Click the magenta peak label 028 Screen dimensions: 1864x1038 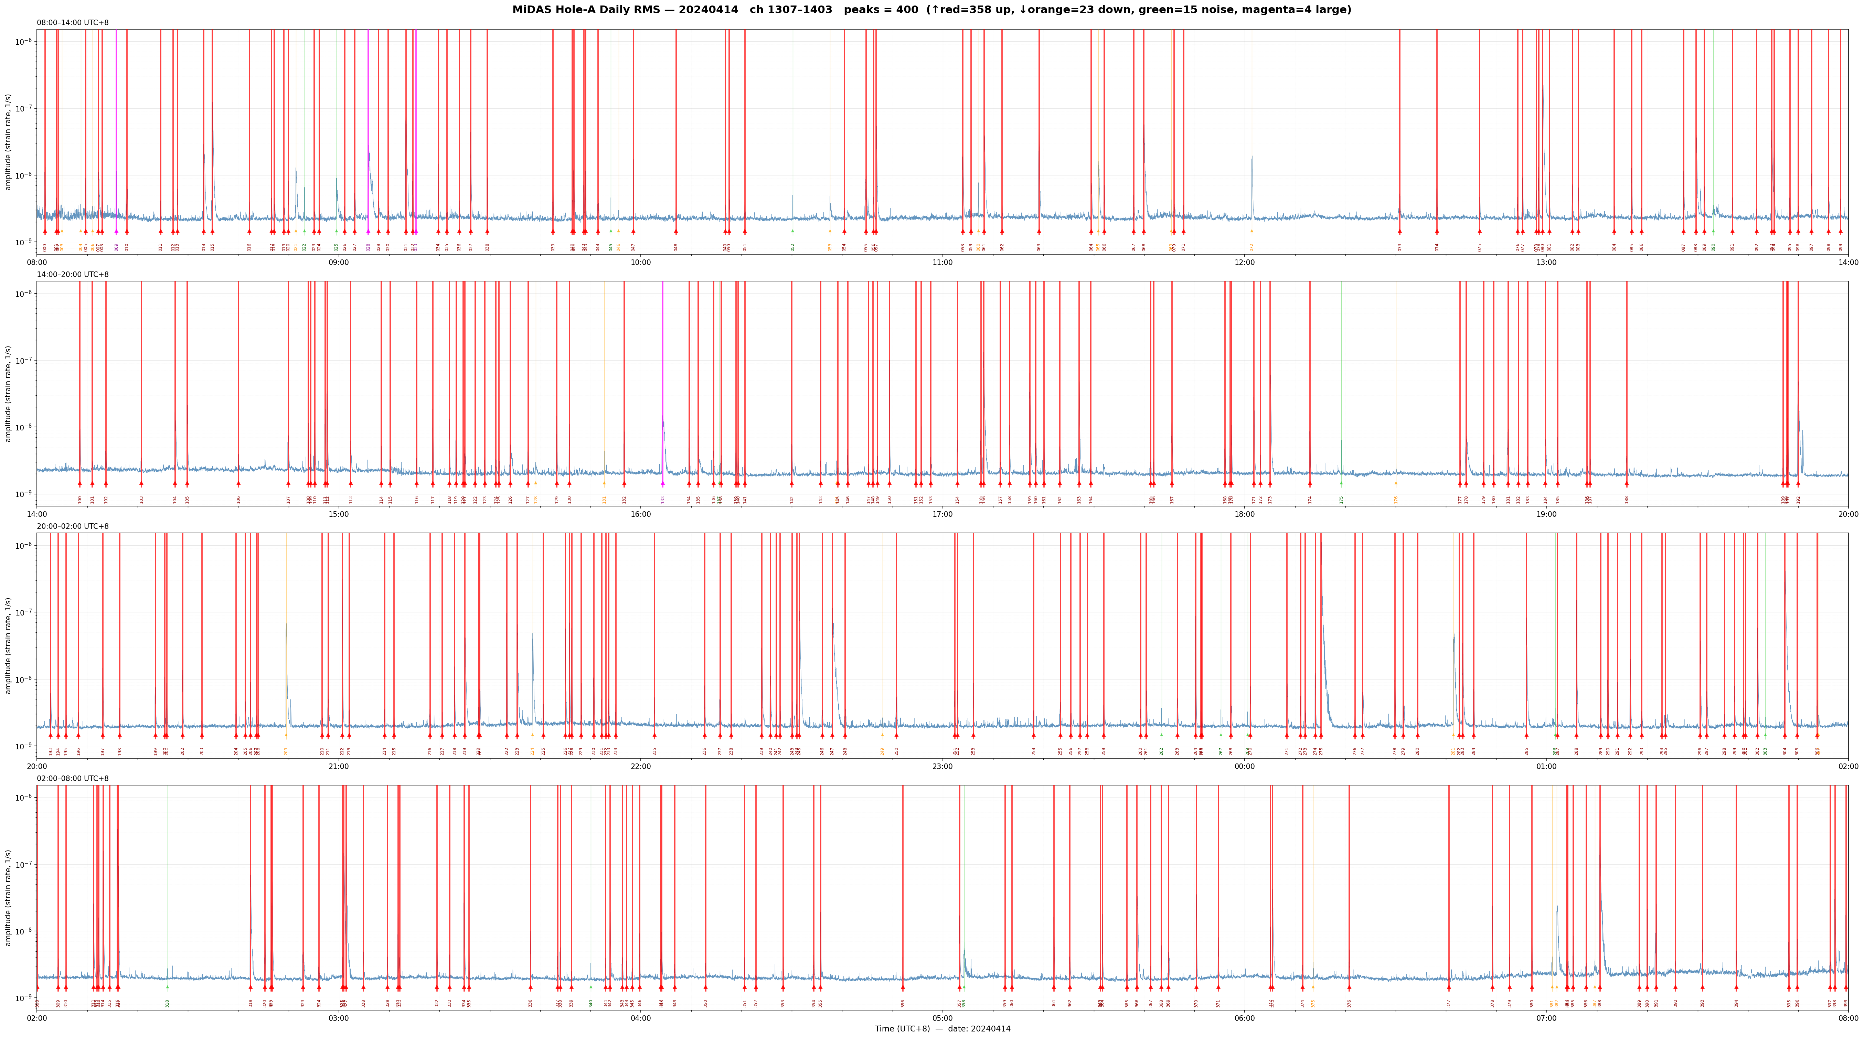[368, 247]
